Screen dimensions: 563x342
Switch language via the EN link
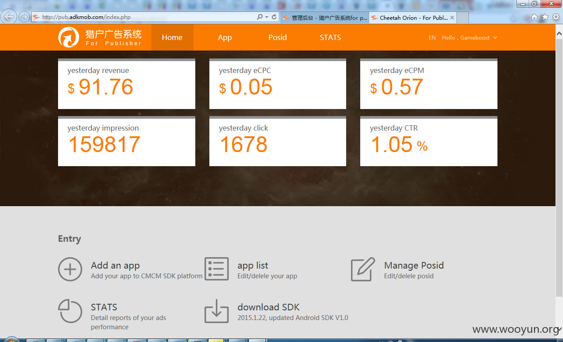click(432, 38)
